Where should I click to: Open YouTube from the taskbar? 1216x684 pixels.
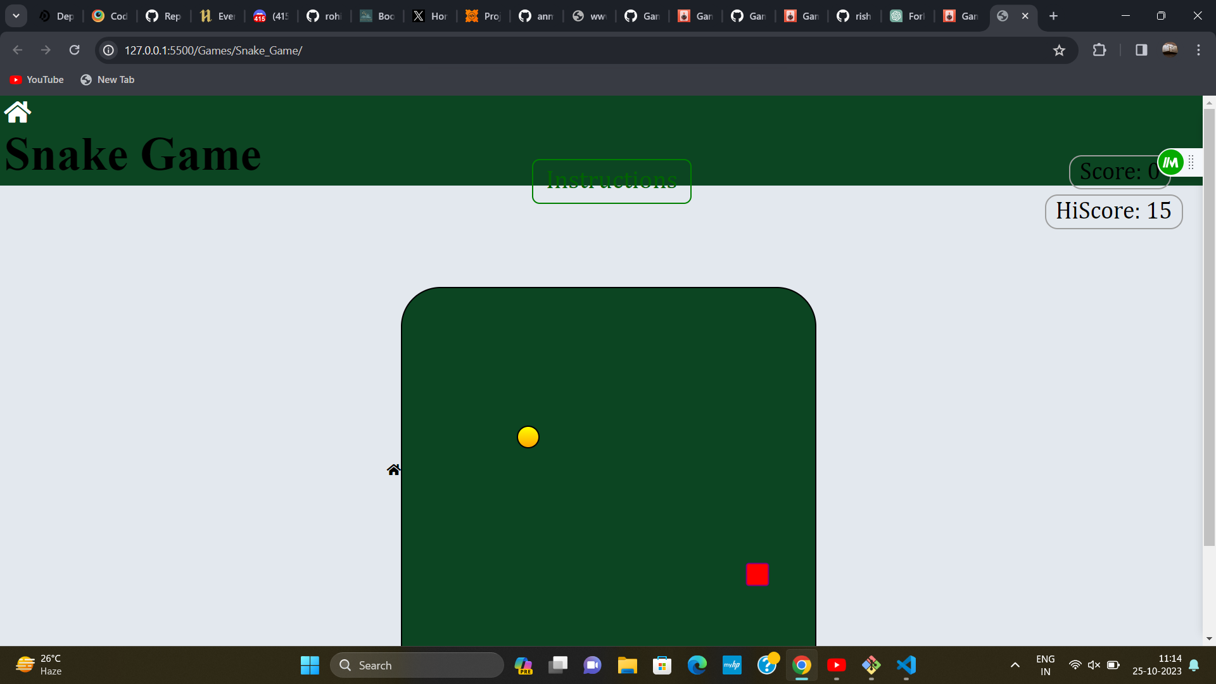pyautogui.click(x=836, y=666)
